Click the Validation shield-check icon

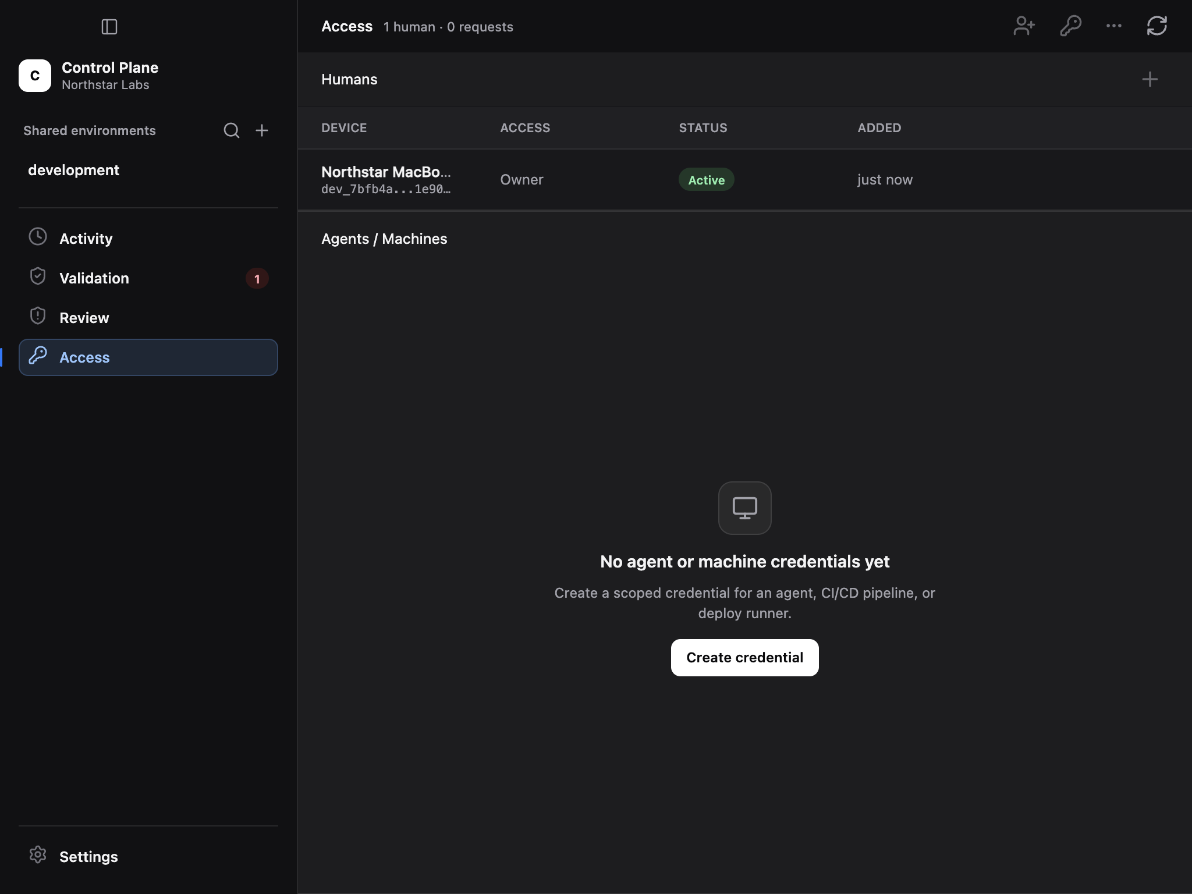(x=38, y=276)
